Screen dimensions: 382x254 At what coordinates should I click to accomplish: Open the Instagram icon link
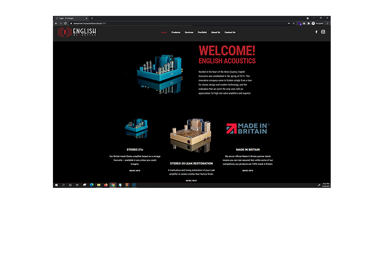click(x=323, y=32)
